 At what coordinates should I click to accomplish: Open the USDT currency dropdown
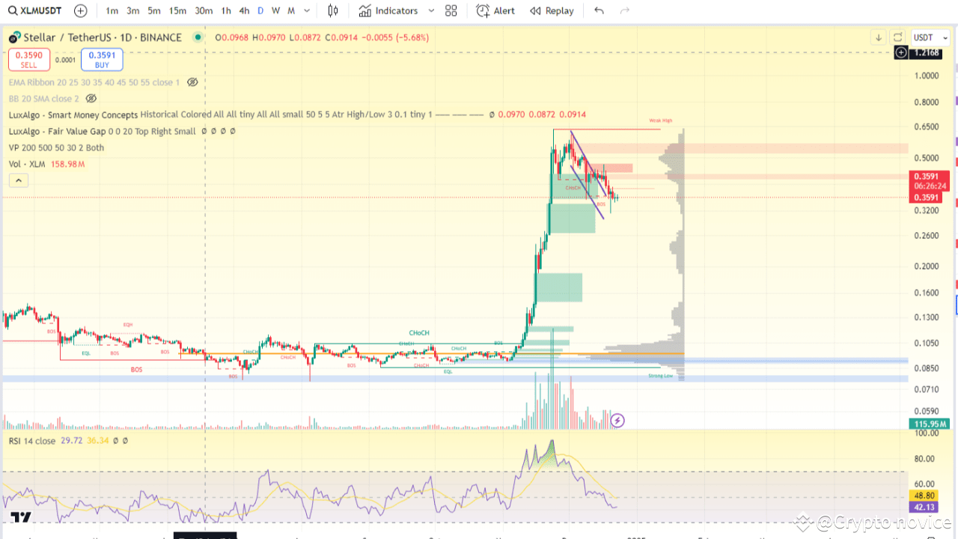coord(930,37)
